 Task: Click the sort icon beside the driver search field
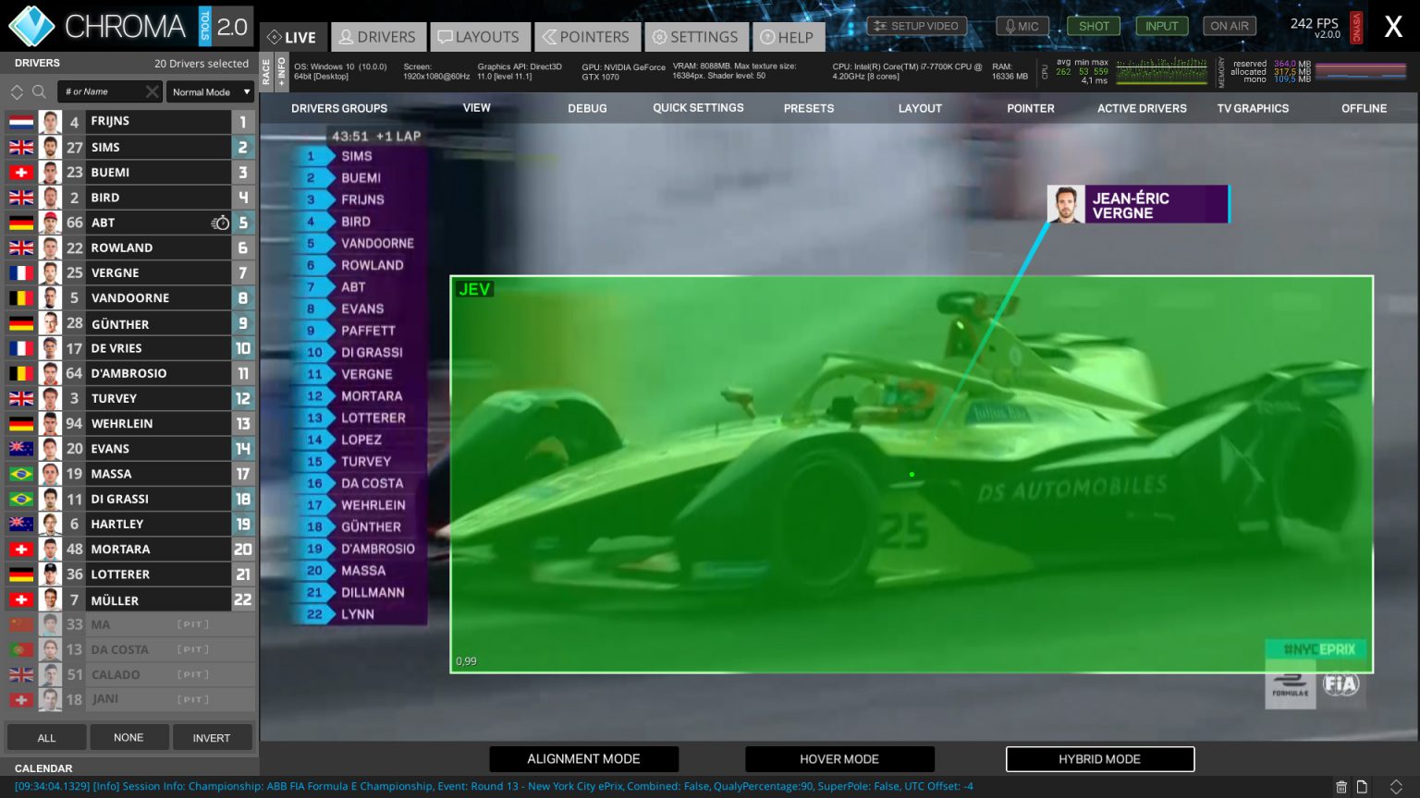point(17,91)
